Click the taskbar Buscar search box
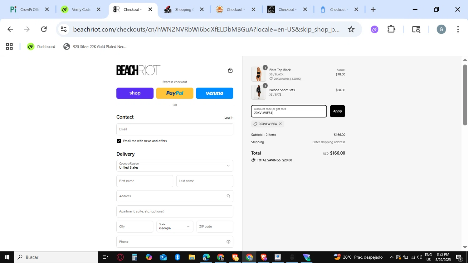 click(x=56, y=257)
